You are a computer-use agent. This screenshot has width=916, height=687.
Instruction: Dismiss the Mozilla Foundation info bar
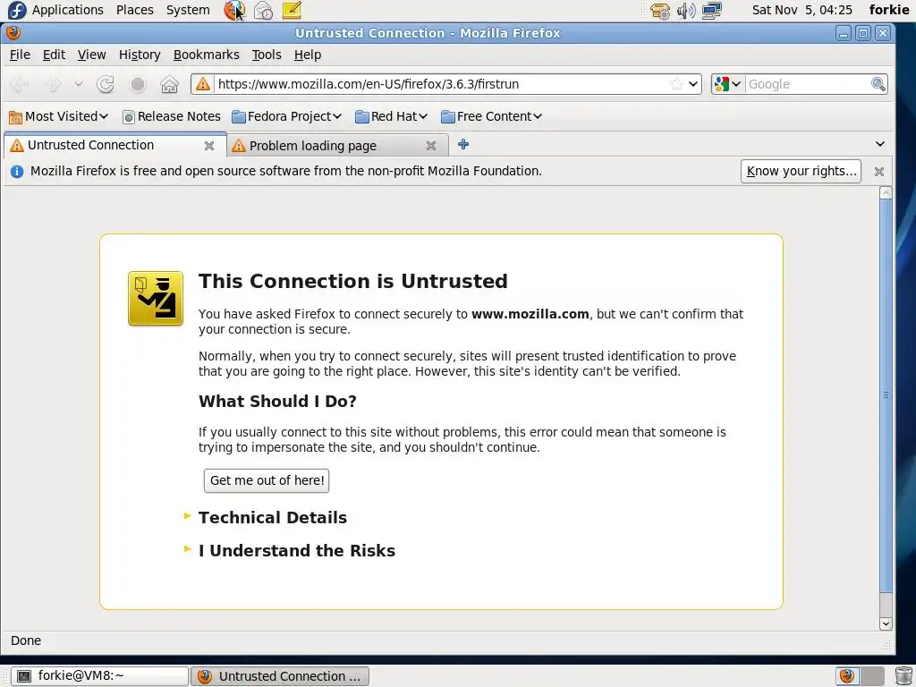[x=878, y=172]
